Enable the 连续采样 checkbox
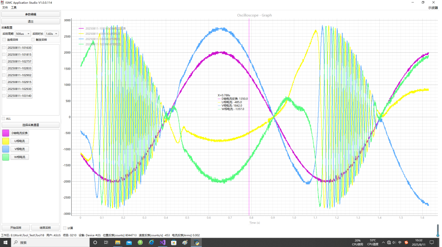The height and width of the screenshot is (247, 442). tap(4, 40)
